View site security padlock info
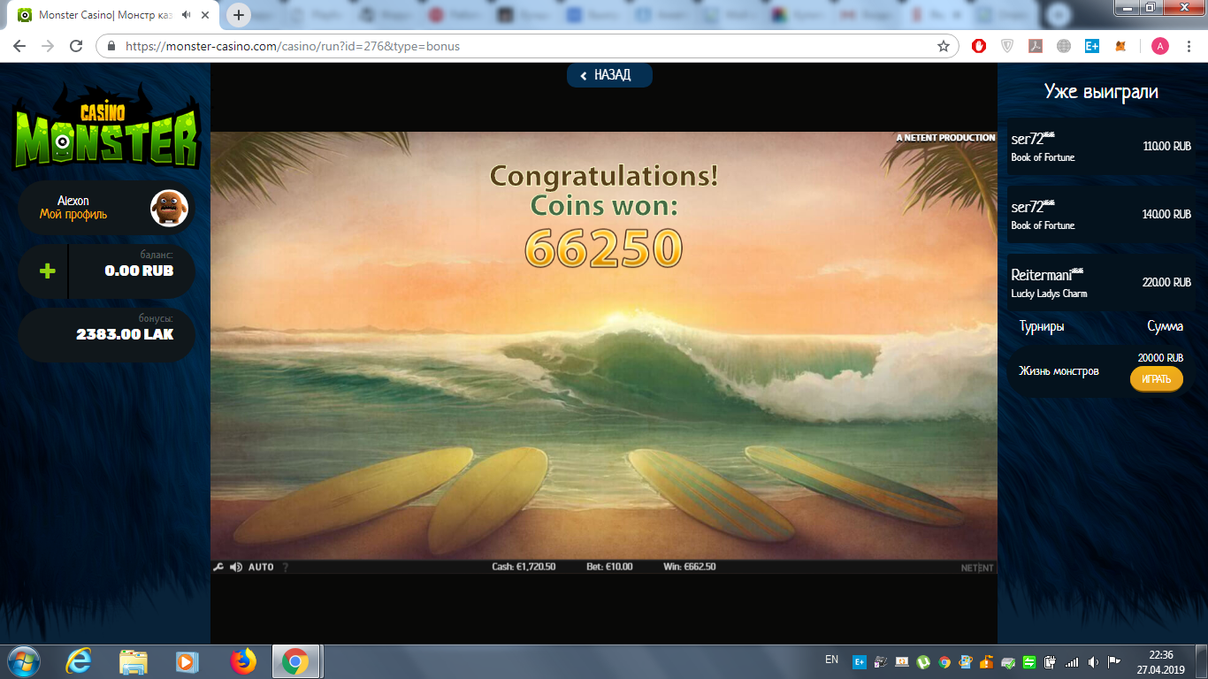 111,46
